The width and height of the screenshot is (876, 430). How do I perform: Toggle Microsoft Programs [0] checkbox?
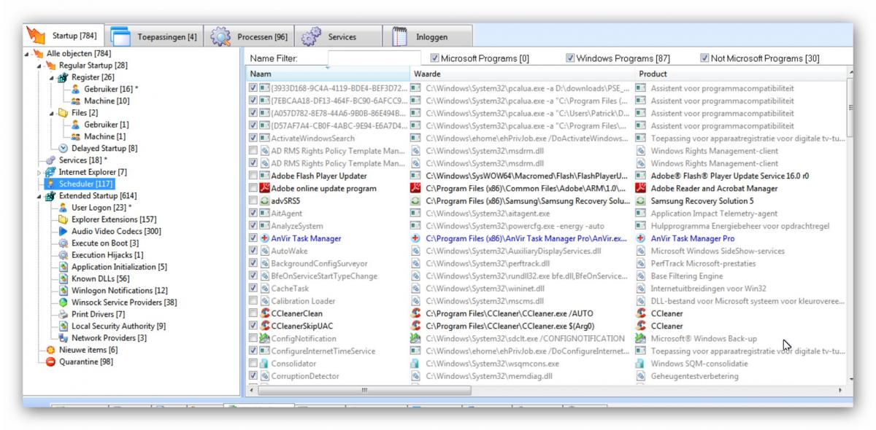[435, 58]
